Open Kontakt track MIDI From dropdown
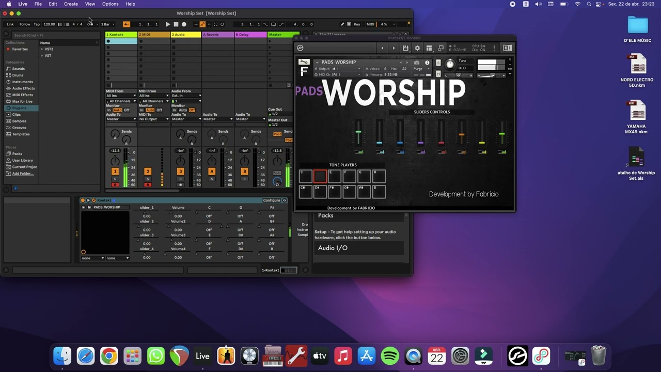Viewport: 661px width, 372px height. click(x=121, y=96)
